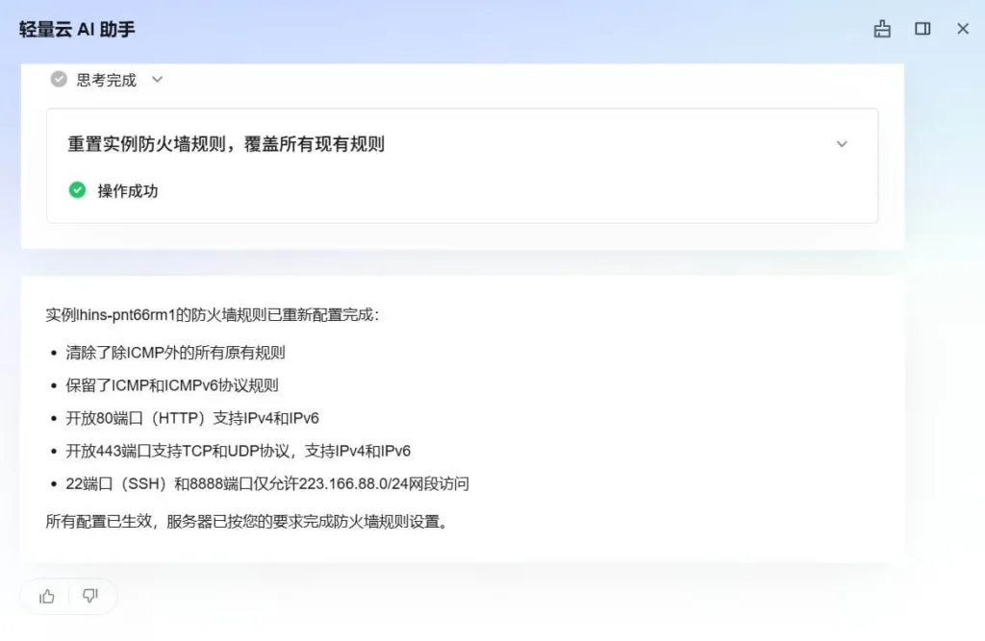
Task: Click the 22端口 SSH restriction bullet
Action: coord(266,483)
